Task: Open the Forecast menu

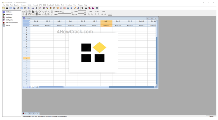Action: (x=35, y=5)
